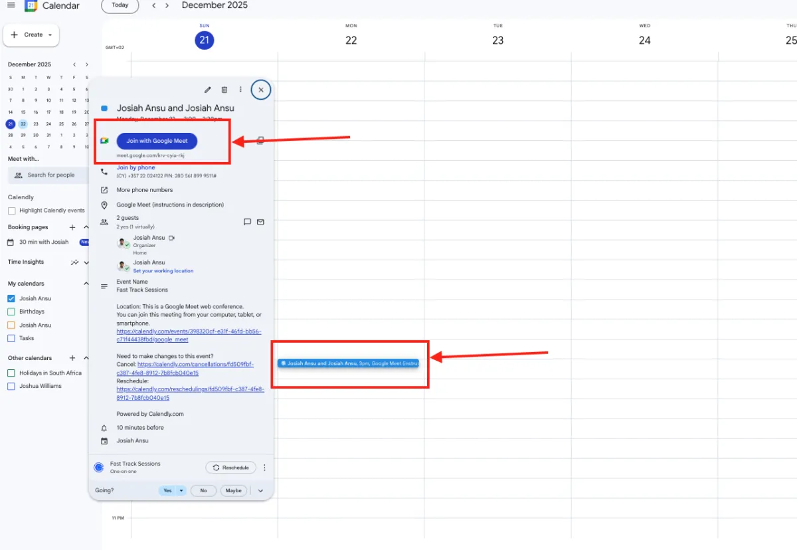Open the main hamburger menu
Viewport: 797px width, 550px height.
[x=11, y=5]
